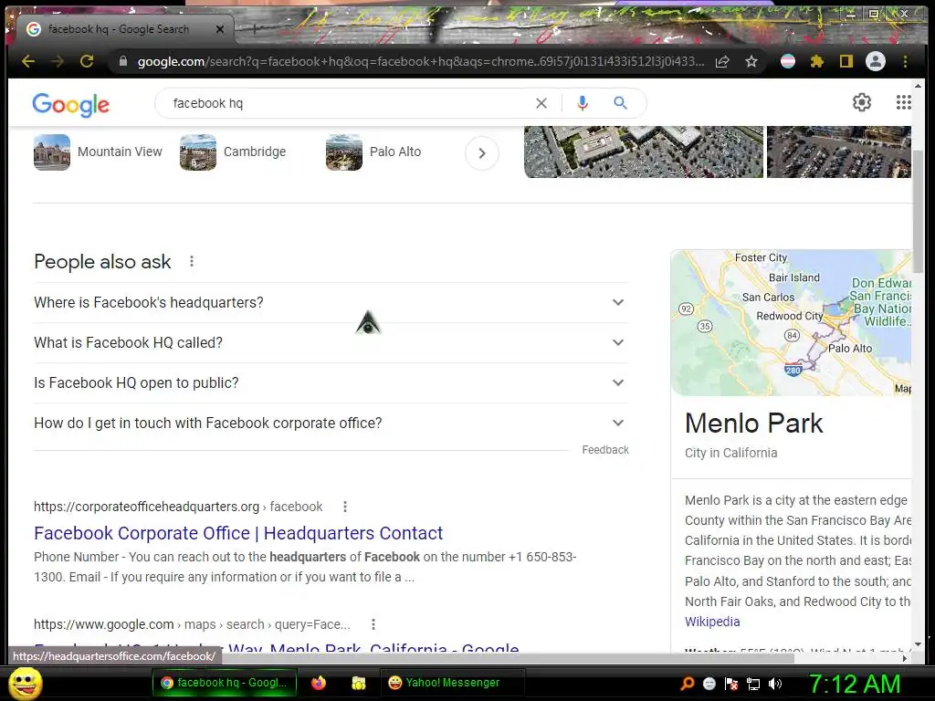Image resolution: width=935 pixels, height=701 pixels.
Task: Select the Cambridge chip
Action: pyautogui.click(x=233, y=152)
